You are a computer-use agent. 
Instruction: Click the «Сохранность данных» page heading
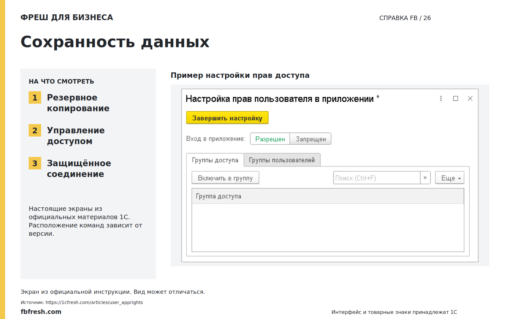pyautogui.click(x=115, y=42)
